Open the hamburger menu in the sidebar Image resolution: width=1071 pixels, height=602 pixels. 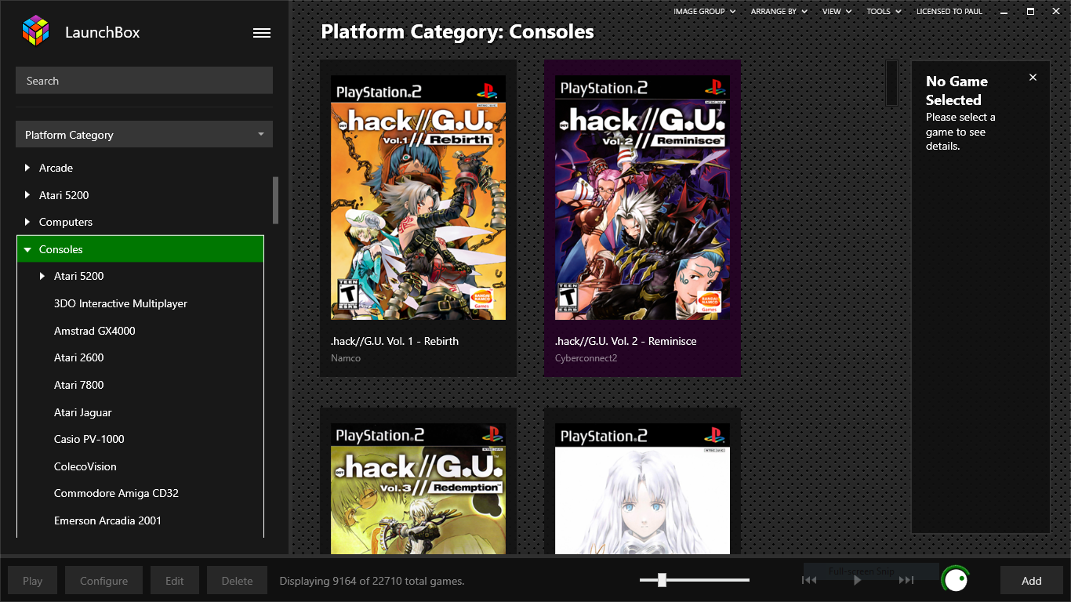262,33
